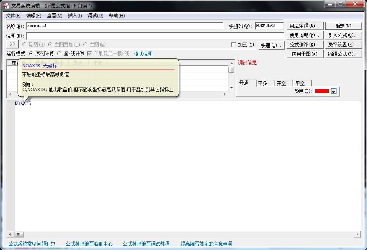Screen dimensions: 367x250
Task: Click the >> expand button
Action: pyautogui.click(x=12, y=45)
